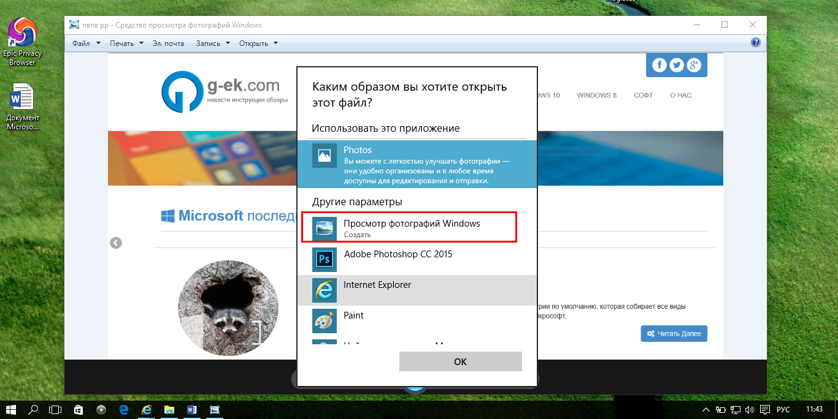The width and height of the screenshot is (838, 419).
Task: Select the Word document desktop icon
Action: pos(22,107)
